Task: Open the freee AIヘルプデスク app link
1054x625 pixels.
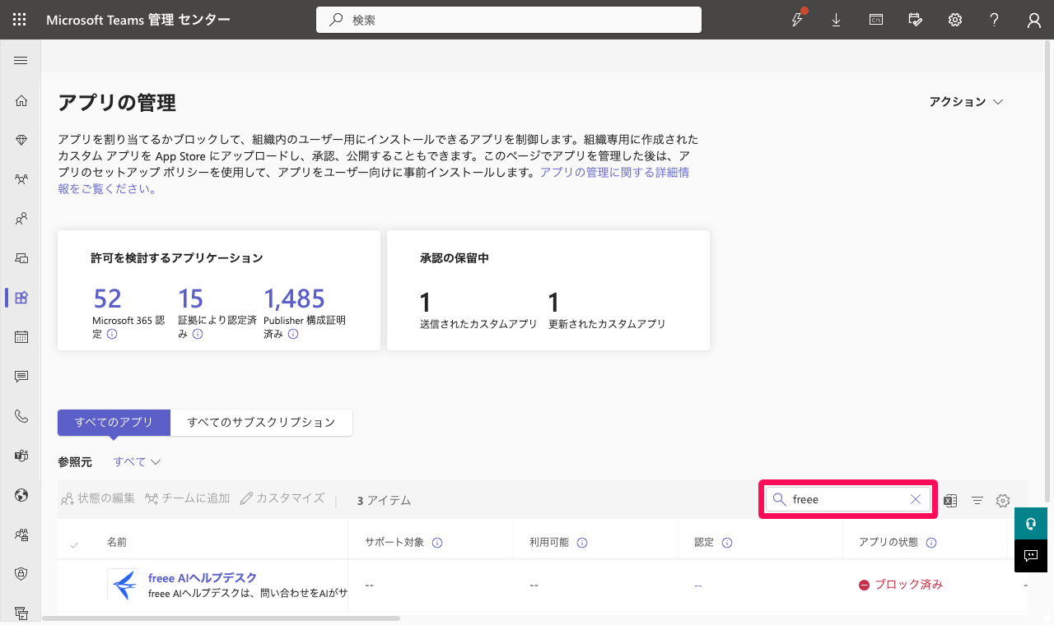Action: click(203, 578)
